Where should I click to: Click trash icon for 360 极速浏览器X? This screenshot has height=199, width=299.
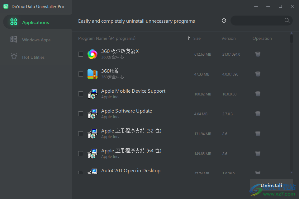[258, 54]
